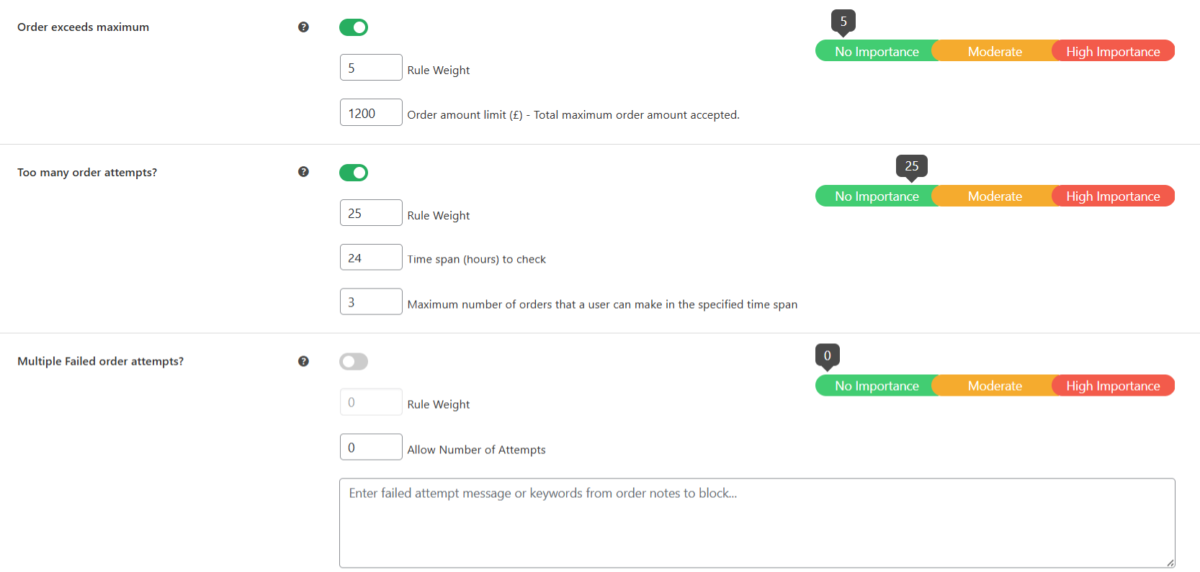Turn off Too many order attempts rule
This screenshot has width=1200, height=572.
click(x=354, y=173)
